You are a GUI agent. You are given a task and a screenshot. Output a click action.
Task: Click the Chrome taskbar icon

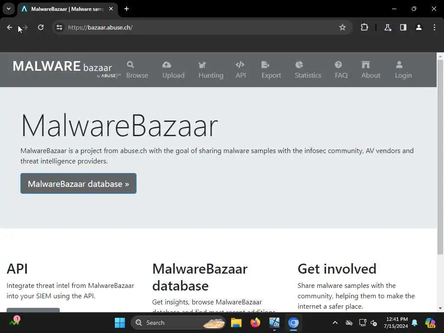click(x=294, y=323)
